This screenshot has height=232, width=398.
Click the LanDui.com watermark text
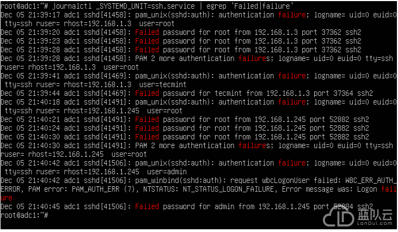375,223
